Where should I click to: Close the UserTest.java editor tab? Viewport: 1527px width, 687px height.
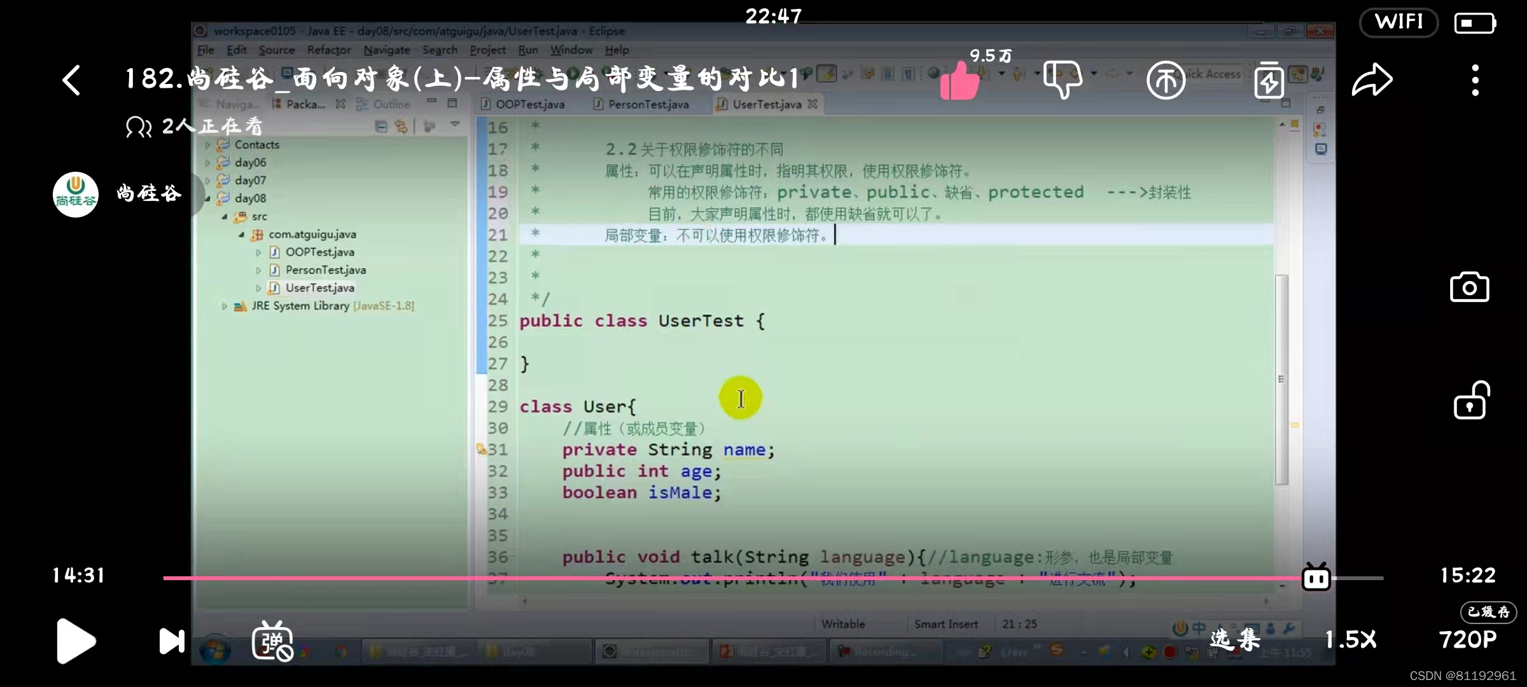812,104
